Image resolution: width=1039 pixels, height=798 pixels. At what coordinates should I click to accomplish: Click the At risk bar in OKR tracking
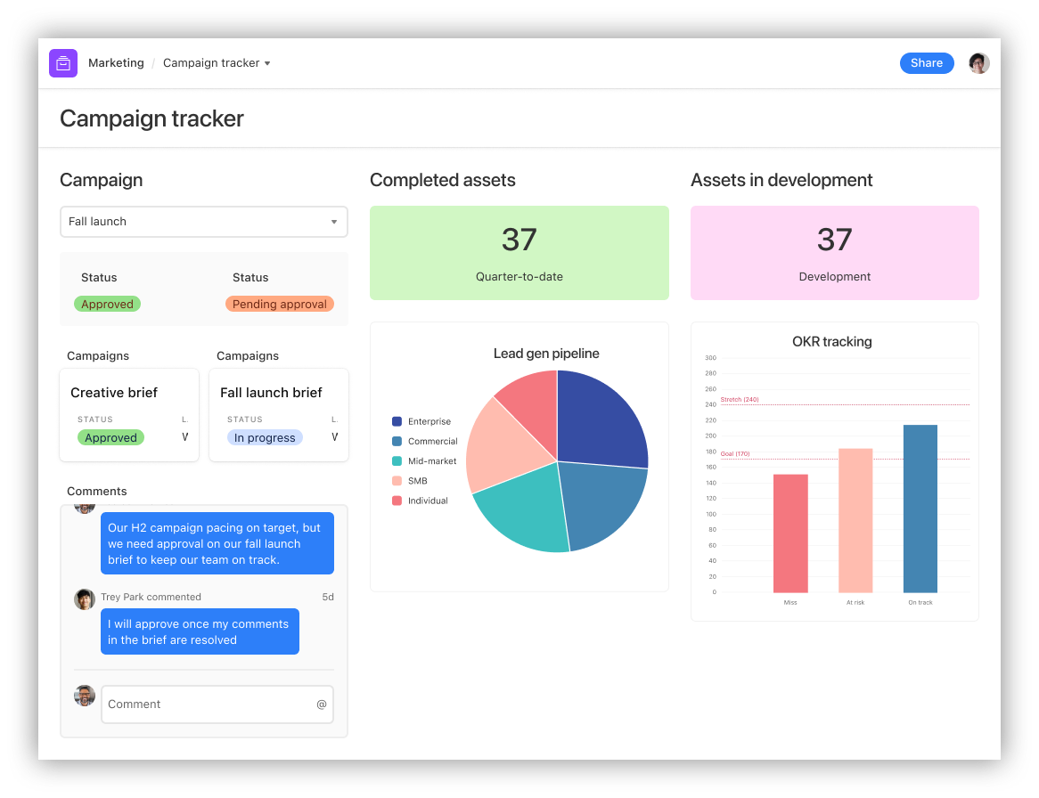[855, 520]
